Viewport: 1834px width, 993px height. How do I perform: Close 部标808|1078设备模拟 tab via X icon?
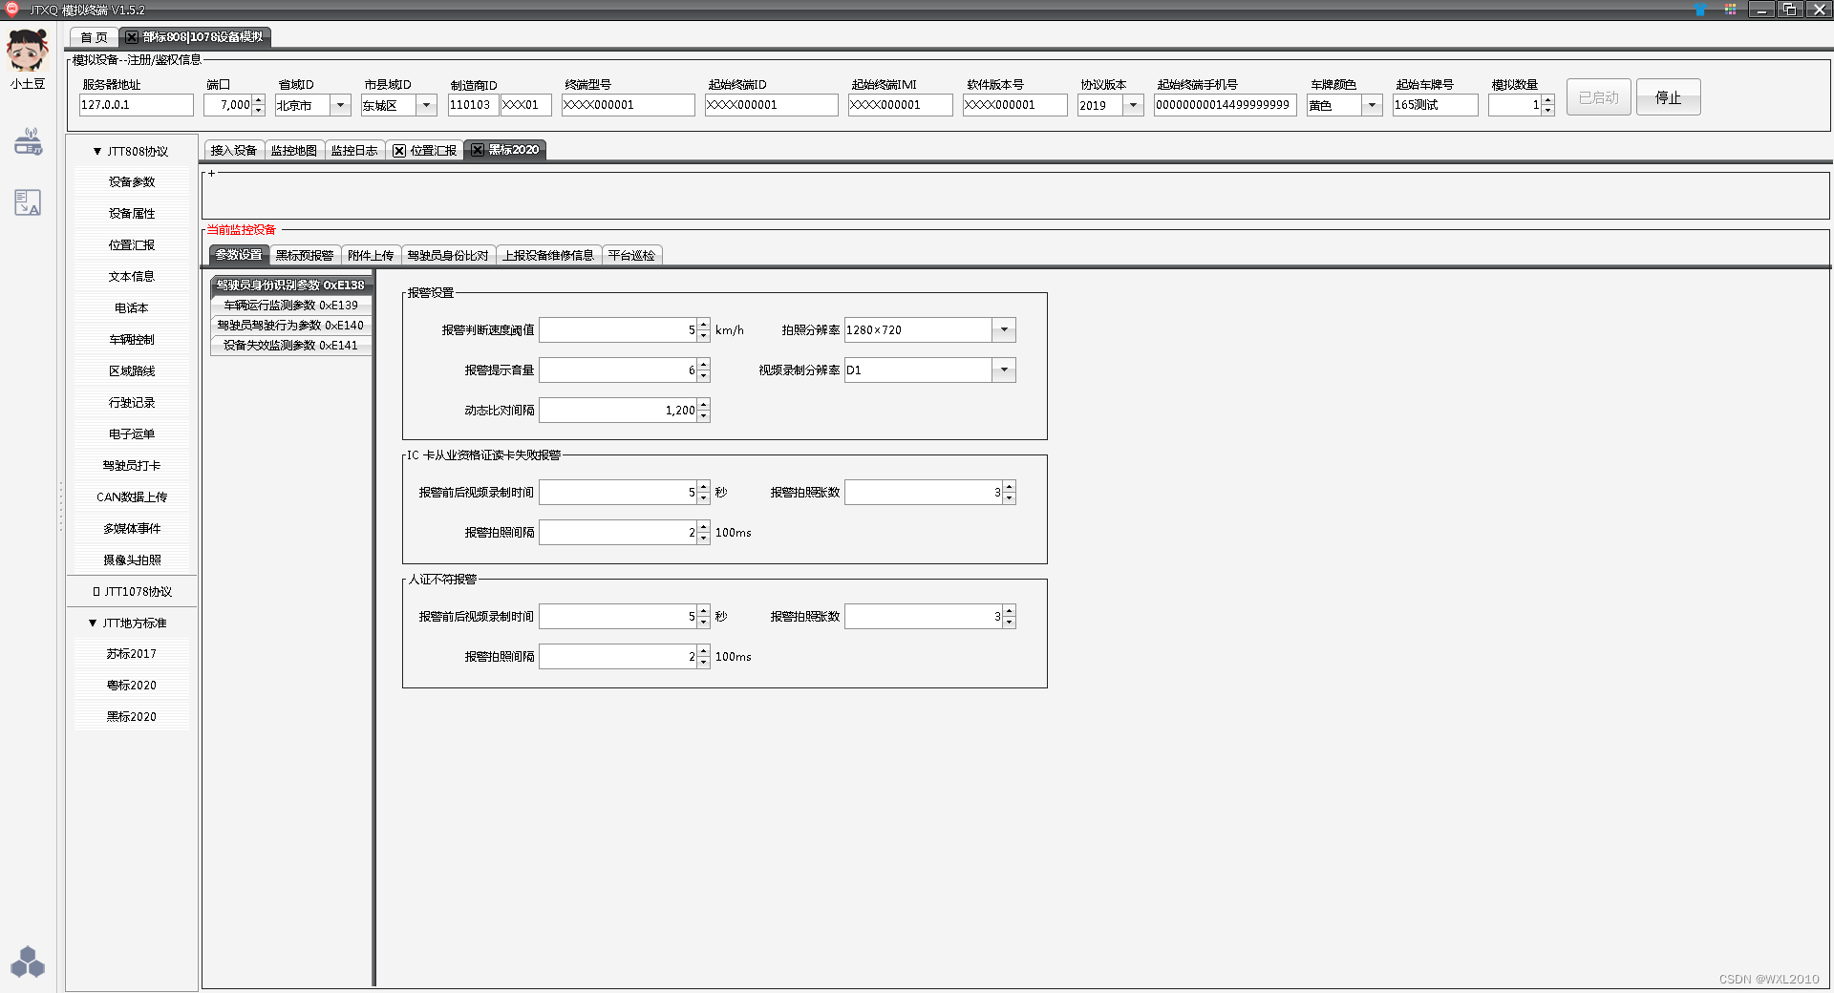pyautogui.click(x=130, y=37)
